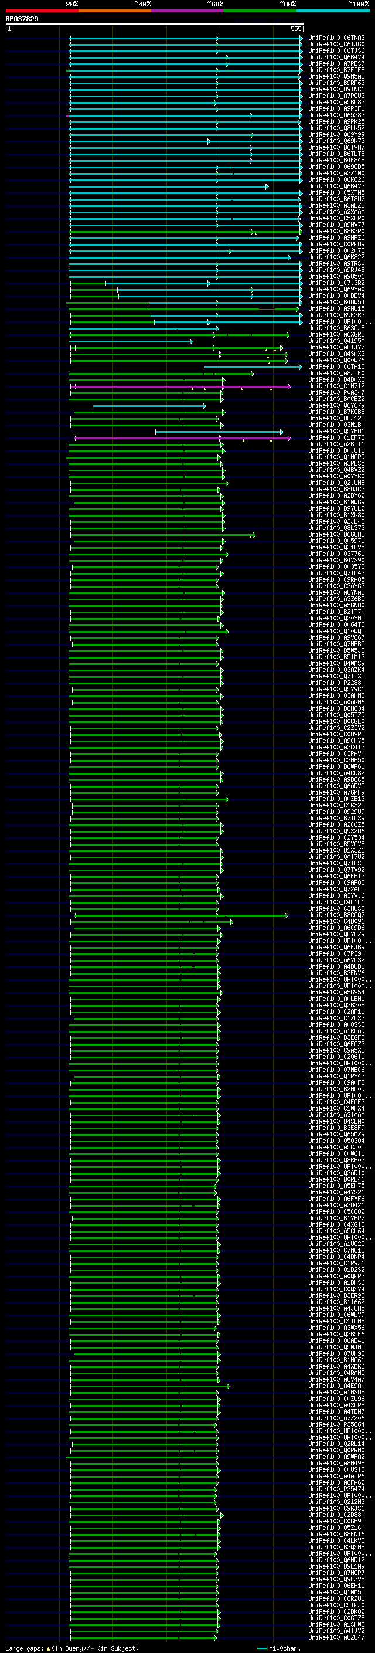
Task: Select label UniRef100_Q69Y99
Action: [336, 135]
